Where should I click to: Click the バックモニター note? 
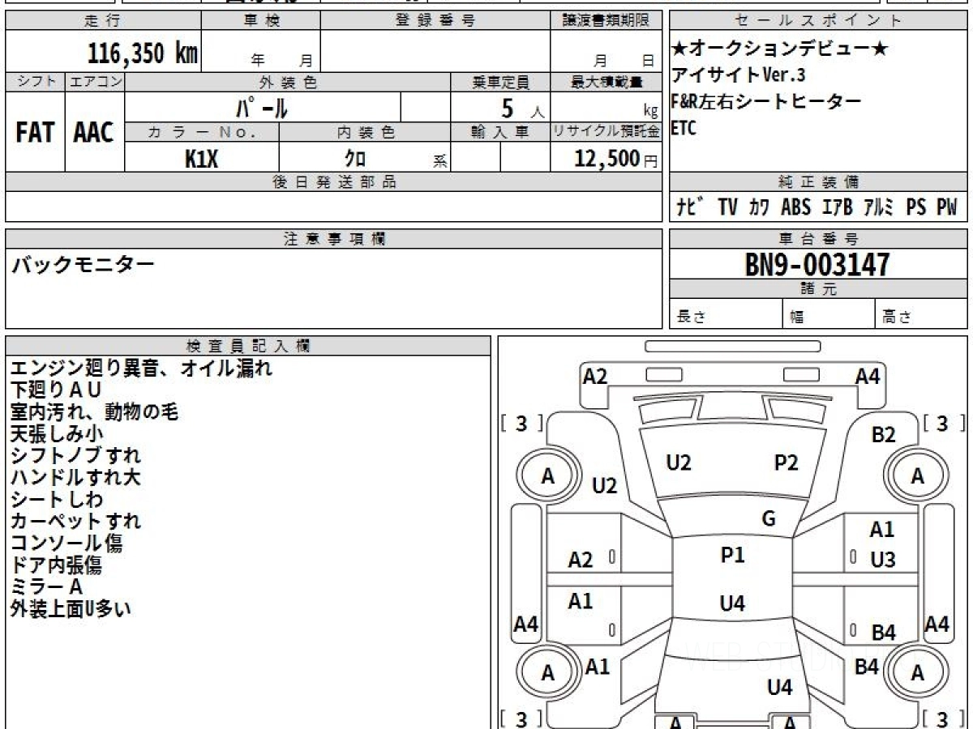(x=82, y=265)
